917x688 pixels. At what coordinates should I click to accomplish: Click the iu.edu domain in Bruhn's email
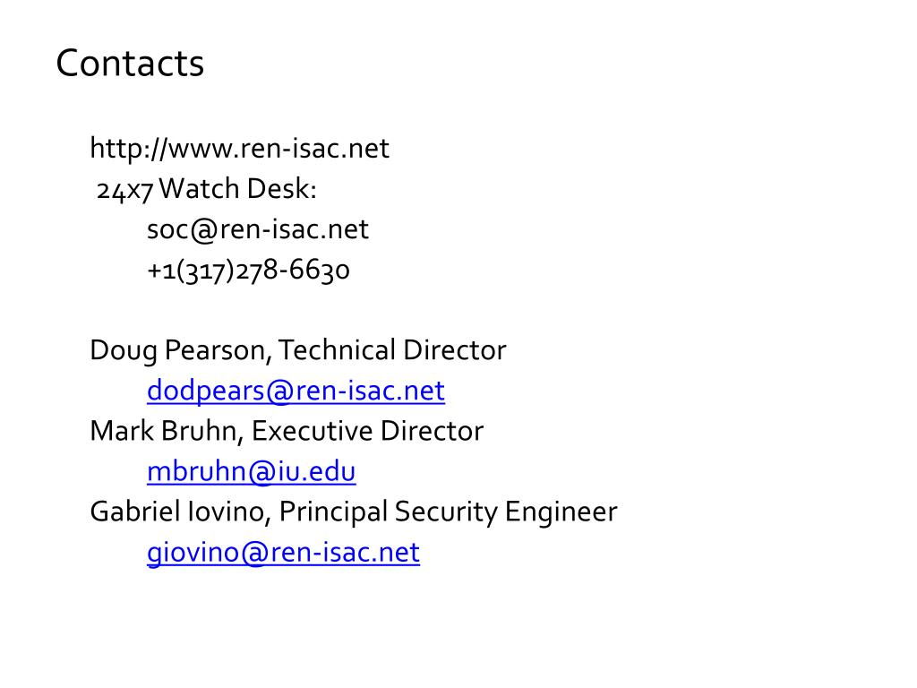316,471
